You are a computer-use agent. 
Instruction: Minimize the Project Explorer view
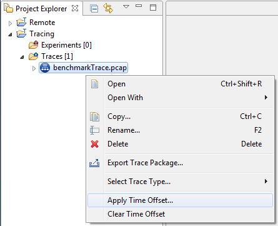[x=139, y=6]
